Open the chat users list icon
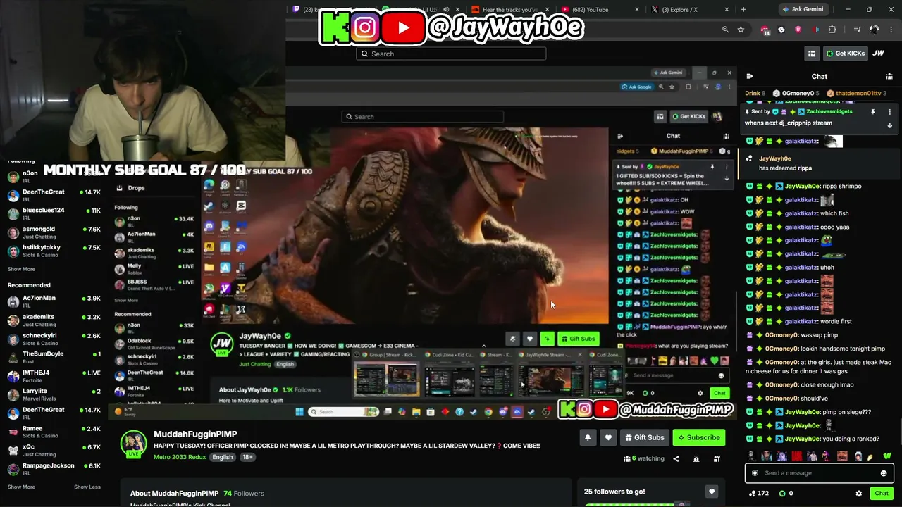This screenshot has height=507, width=902. click(x=889, y=76)
